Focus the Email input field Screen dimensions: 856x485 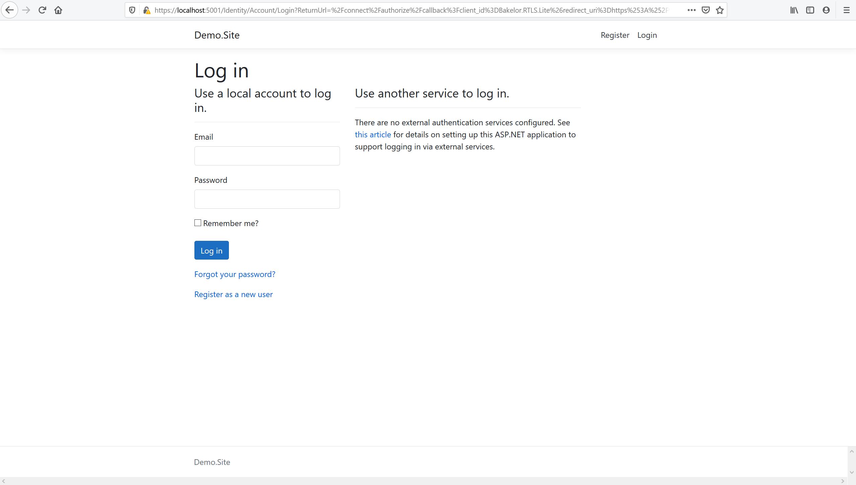click(267, 156)
